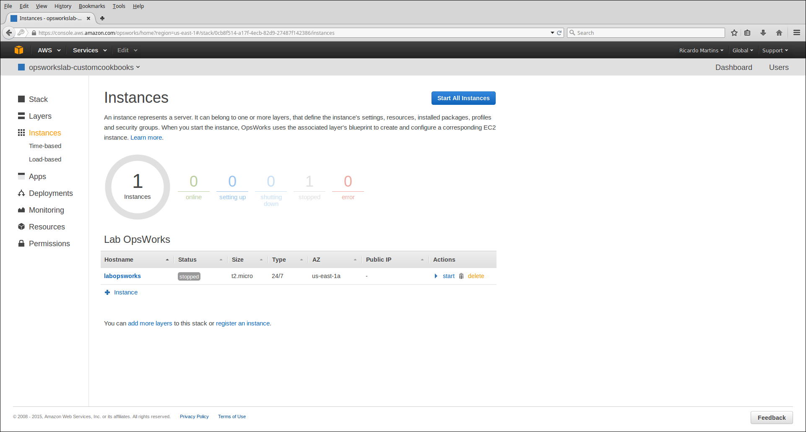Click the bookmark star icon in toolbar
The height and width of the screenshot is (432, 806).
pyautogui.click(x=734, y=33)
